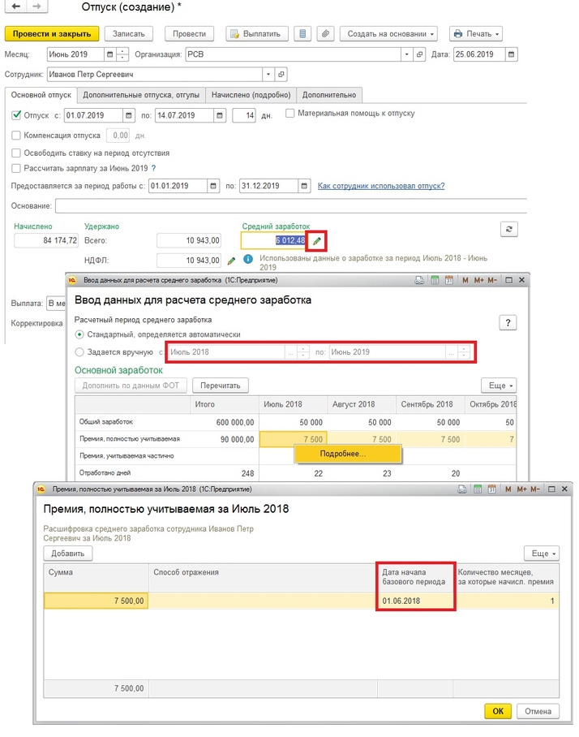This screenshot has height=737, width=579.
Task: Switch to Начислено (подробно) tab
Action: click(250, 95)
